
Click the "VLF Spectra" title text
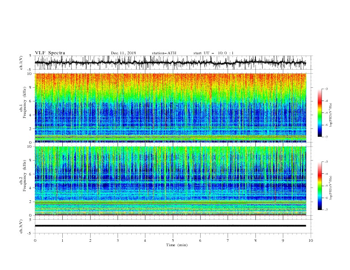(50, 53)
